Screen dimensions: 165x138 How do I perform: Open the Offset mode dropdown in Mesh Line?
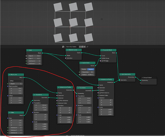[16, 81]
